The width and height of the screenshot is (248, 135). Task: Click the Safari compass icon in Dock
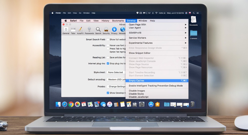[x=65, y=104]
